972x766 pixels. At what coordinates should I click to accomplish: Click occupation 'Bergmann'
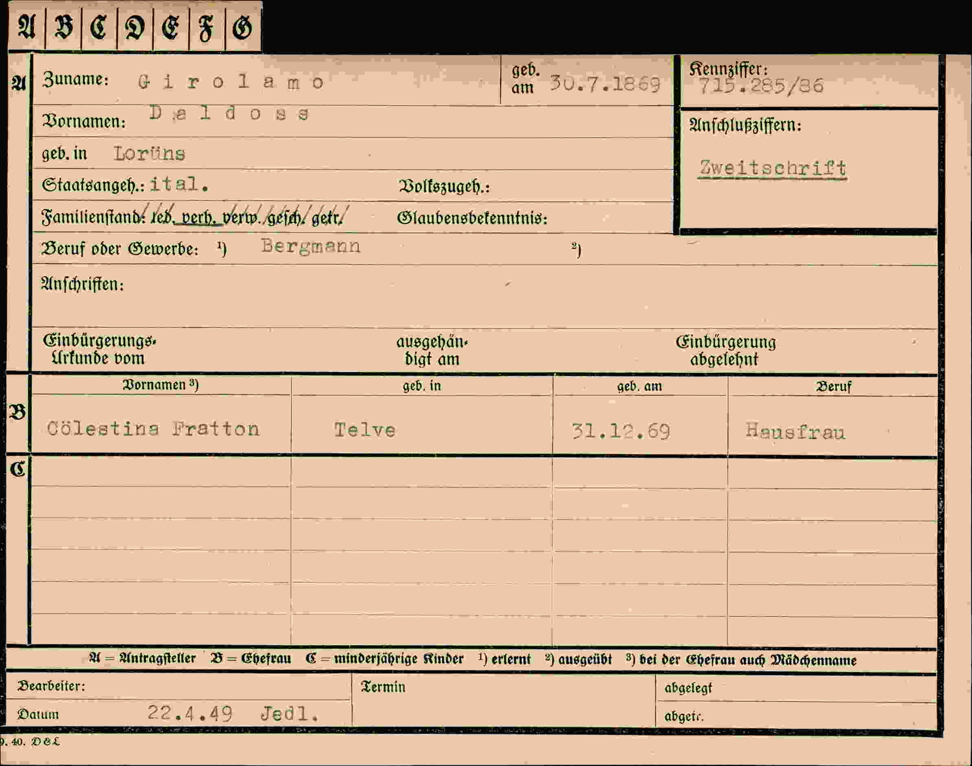click(x=311, y=246)
